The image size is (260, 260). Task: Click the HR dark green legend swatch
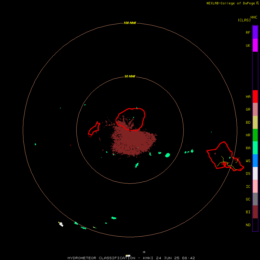click(255, 135)
